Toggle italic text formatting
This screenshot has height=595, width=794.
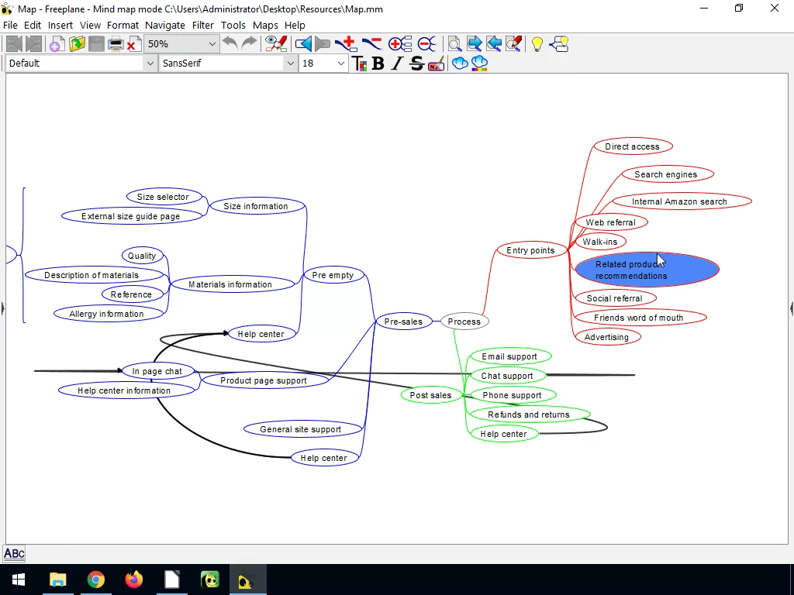coord(397,64)
